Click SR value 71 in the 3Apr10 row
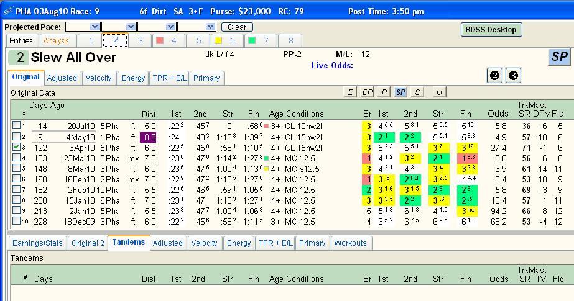Image resolution: width=574 pixels, height=301 pixels. (x=526, y=148)
